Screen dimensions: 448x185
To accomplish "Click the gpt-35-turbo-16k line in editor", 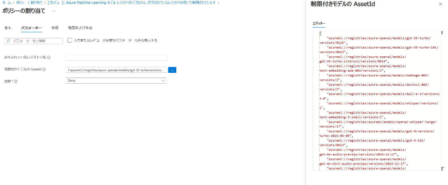I will tap(382, 47).
